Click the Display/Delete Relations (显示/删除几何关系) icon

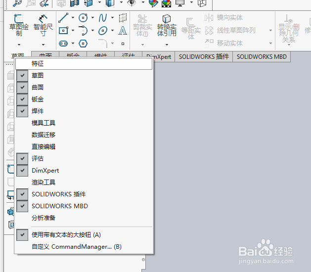[x=288, y=19]
